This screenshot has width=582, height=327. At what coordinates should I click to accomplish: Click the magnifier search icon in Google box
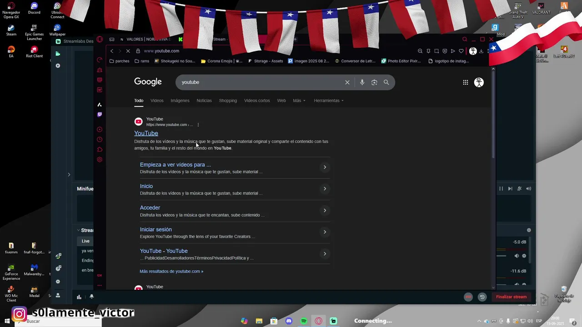[386, 82]
